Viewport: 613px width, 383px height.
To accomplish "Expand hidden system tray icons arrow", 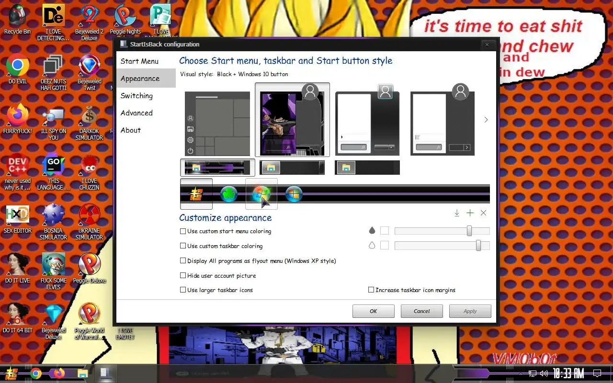I will 521,373.
